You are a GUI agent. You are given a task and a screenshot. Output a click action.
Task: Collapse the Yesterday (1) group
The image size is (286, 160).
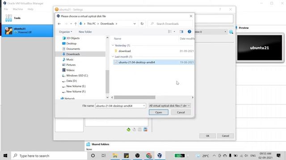[113, 45]
